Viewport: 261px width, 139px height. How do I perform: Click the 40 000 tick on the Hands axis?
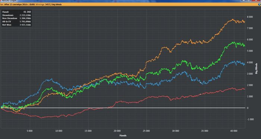coord(234,131)
